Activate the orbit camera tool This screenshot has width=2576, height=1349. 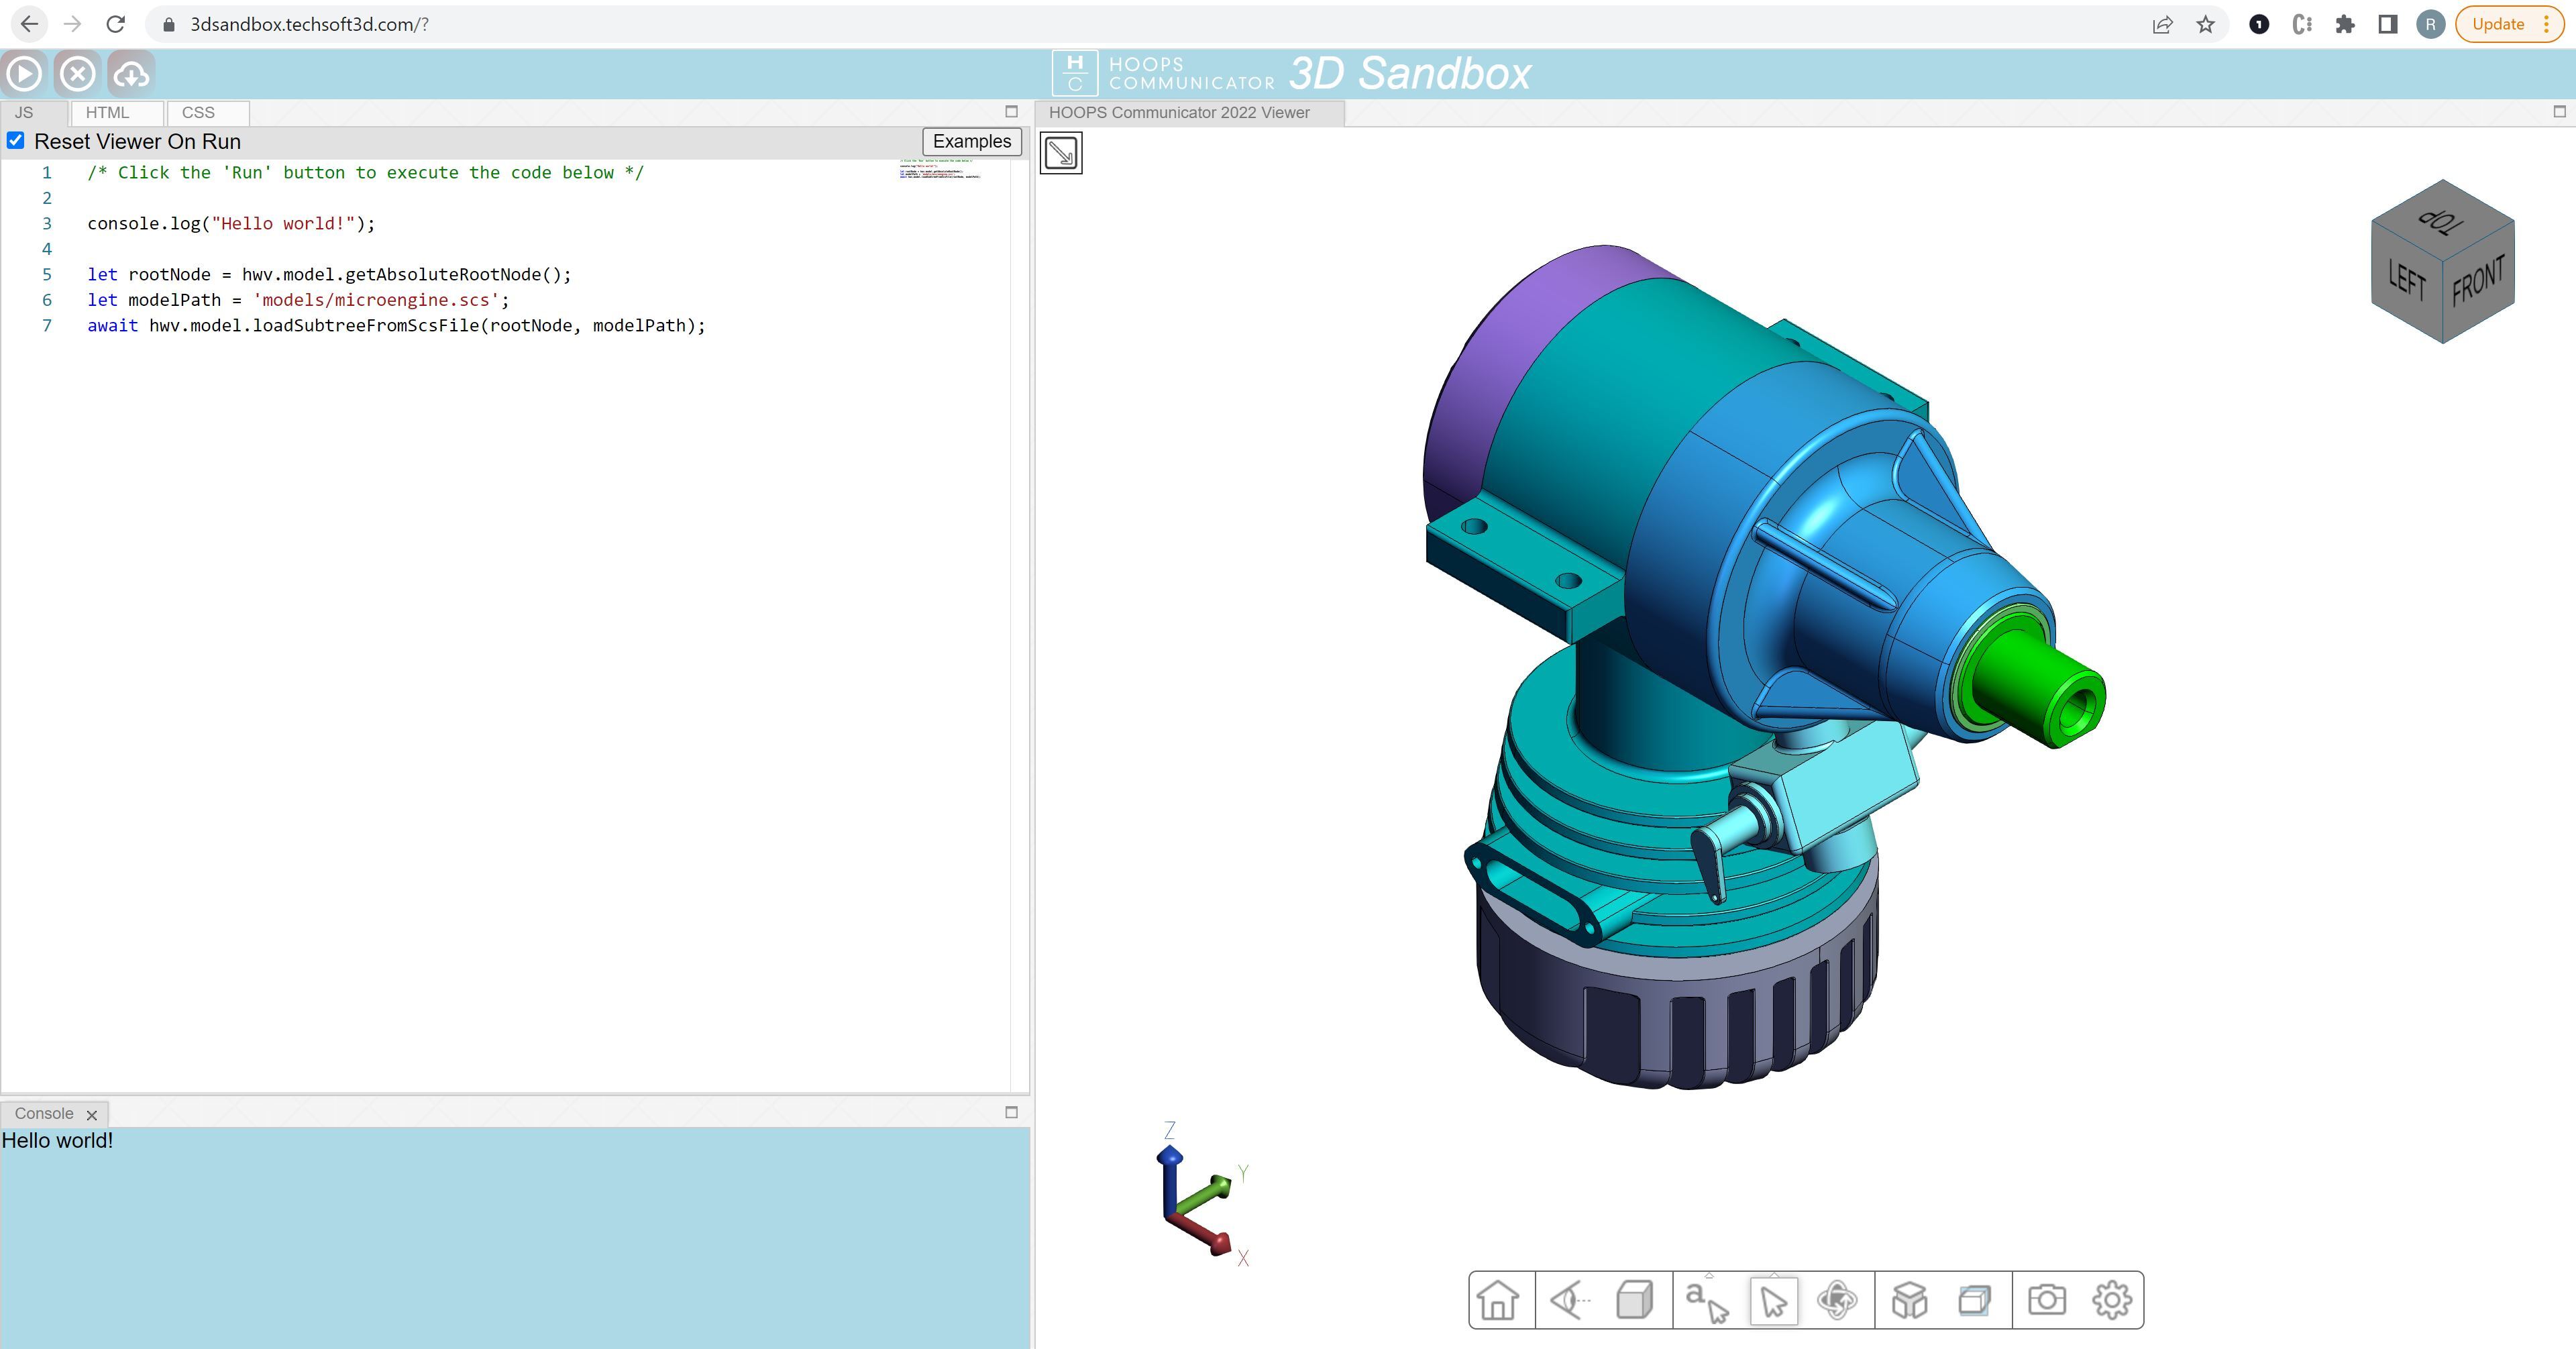pyautogui.click(x=1837, y=1300)
